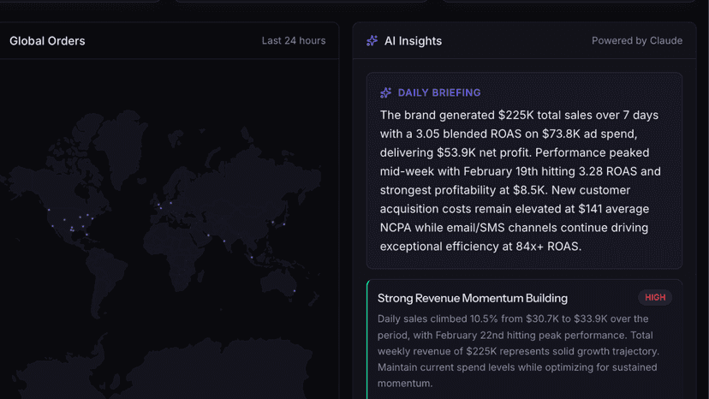Click the insight text about daily sales climbing 10.5%
This screenshot has width=709, height=399.
[519, 351]
